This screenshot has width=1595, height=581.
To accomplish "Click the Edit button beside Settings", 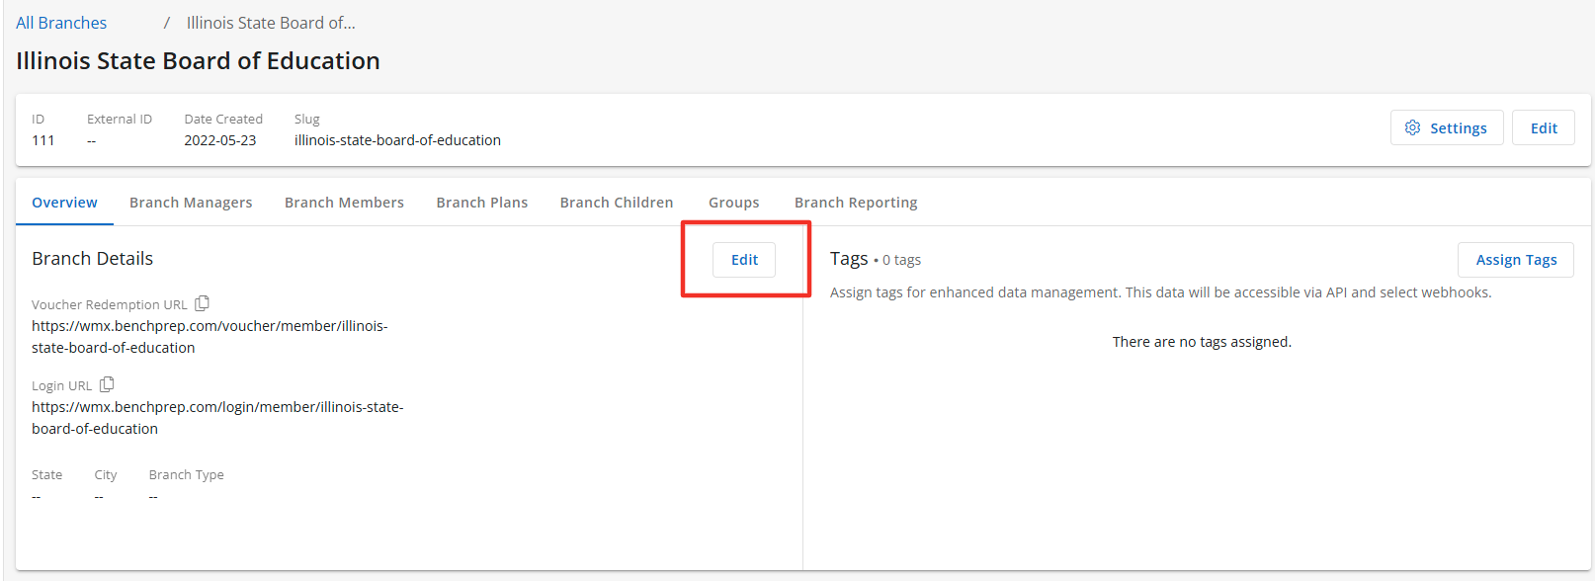I will (x=1544, y=127).
